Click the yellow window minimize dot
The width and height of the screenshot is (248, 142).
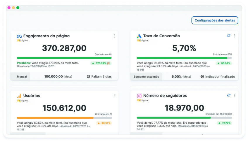pos(13,8)
